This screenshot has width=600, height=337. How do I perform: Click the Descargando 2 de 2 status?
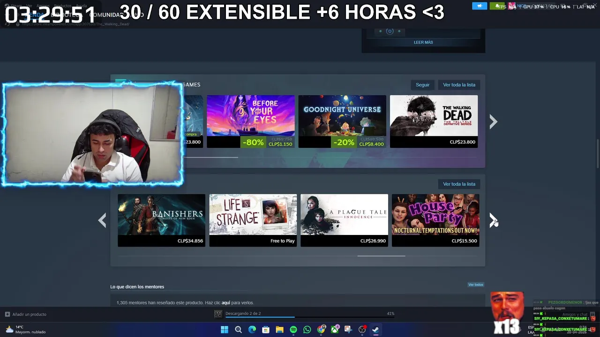tap(243, 314)
